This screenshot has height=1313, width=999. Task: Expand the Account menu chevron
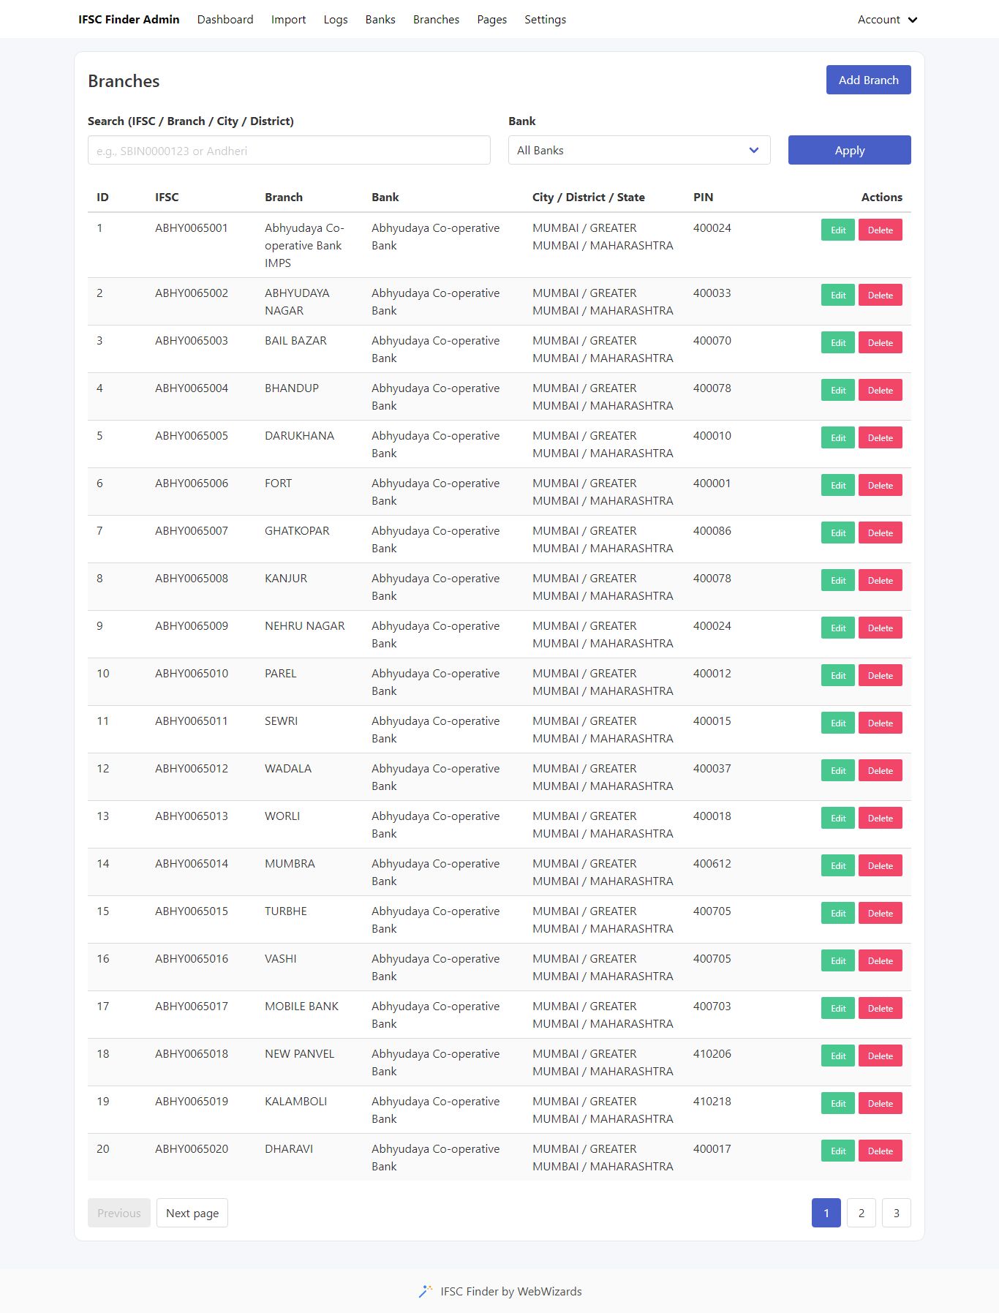pos(912,20)
